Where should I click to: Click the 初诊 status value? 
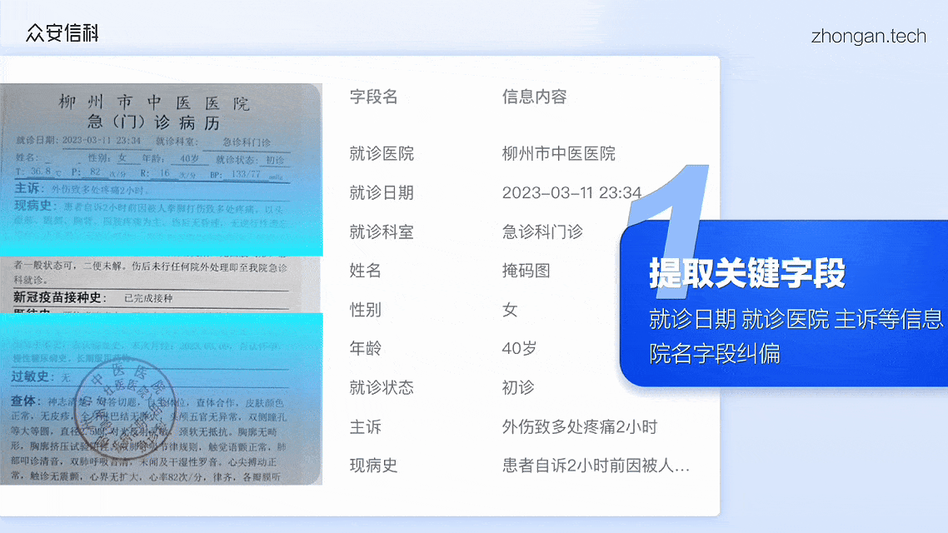point(518,388)
